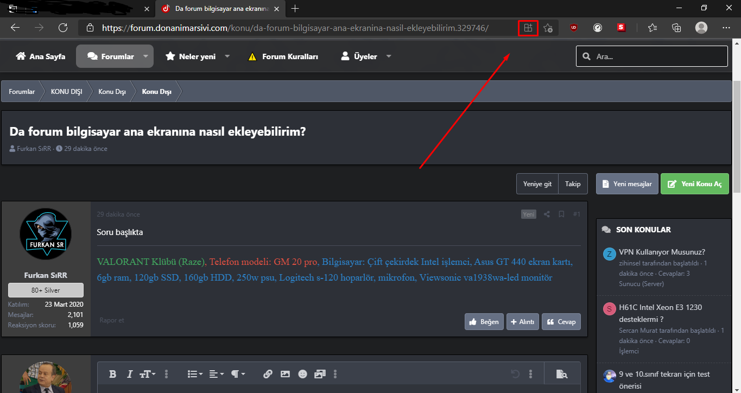Open the post #1 permalink

click(x=577, y=214)
